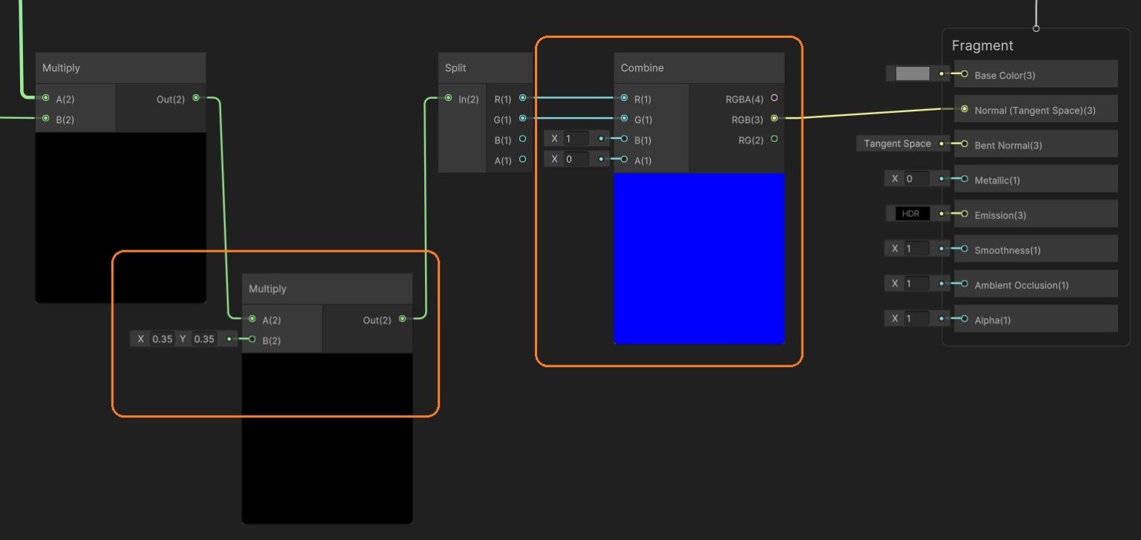The width and height of the screenshot is (1141, 540).
Task: Click the Split node's G(1) output port
Action: tap(523, 118)
